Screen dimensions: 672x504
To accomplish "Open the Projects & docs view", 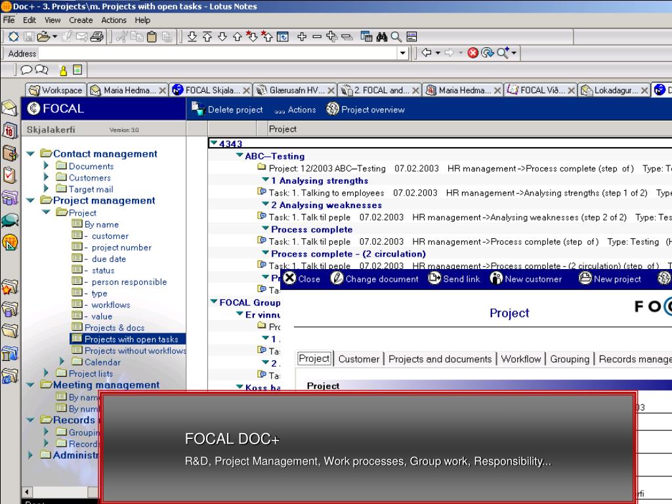I will point(114,328).
